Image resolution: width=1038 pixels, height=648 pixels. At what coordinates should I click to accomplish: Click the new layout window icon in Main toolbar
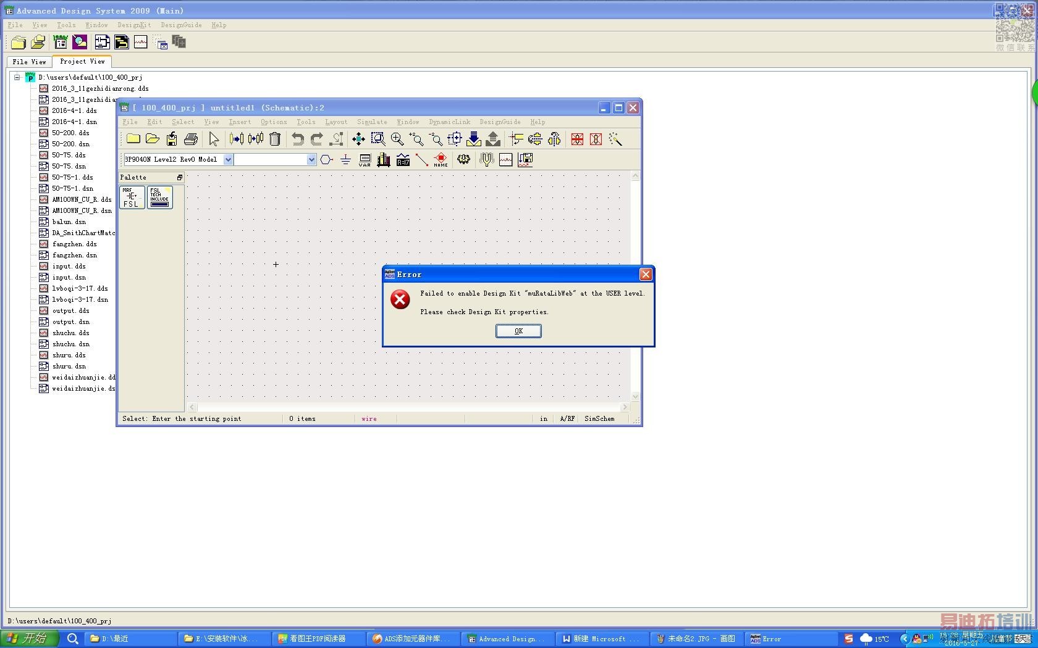click(x=122, y=42)
